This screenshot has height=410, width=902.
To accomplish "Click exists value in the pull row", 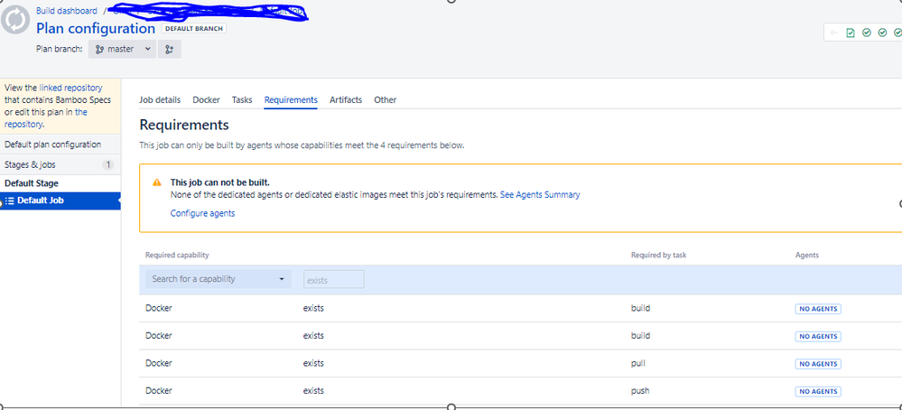I will [313, 363].
